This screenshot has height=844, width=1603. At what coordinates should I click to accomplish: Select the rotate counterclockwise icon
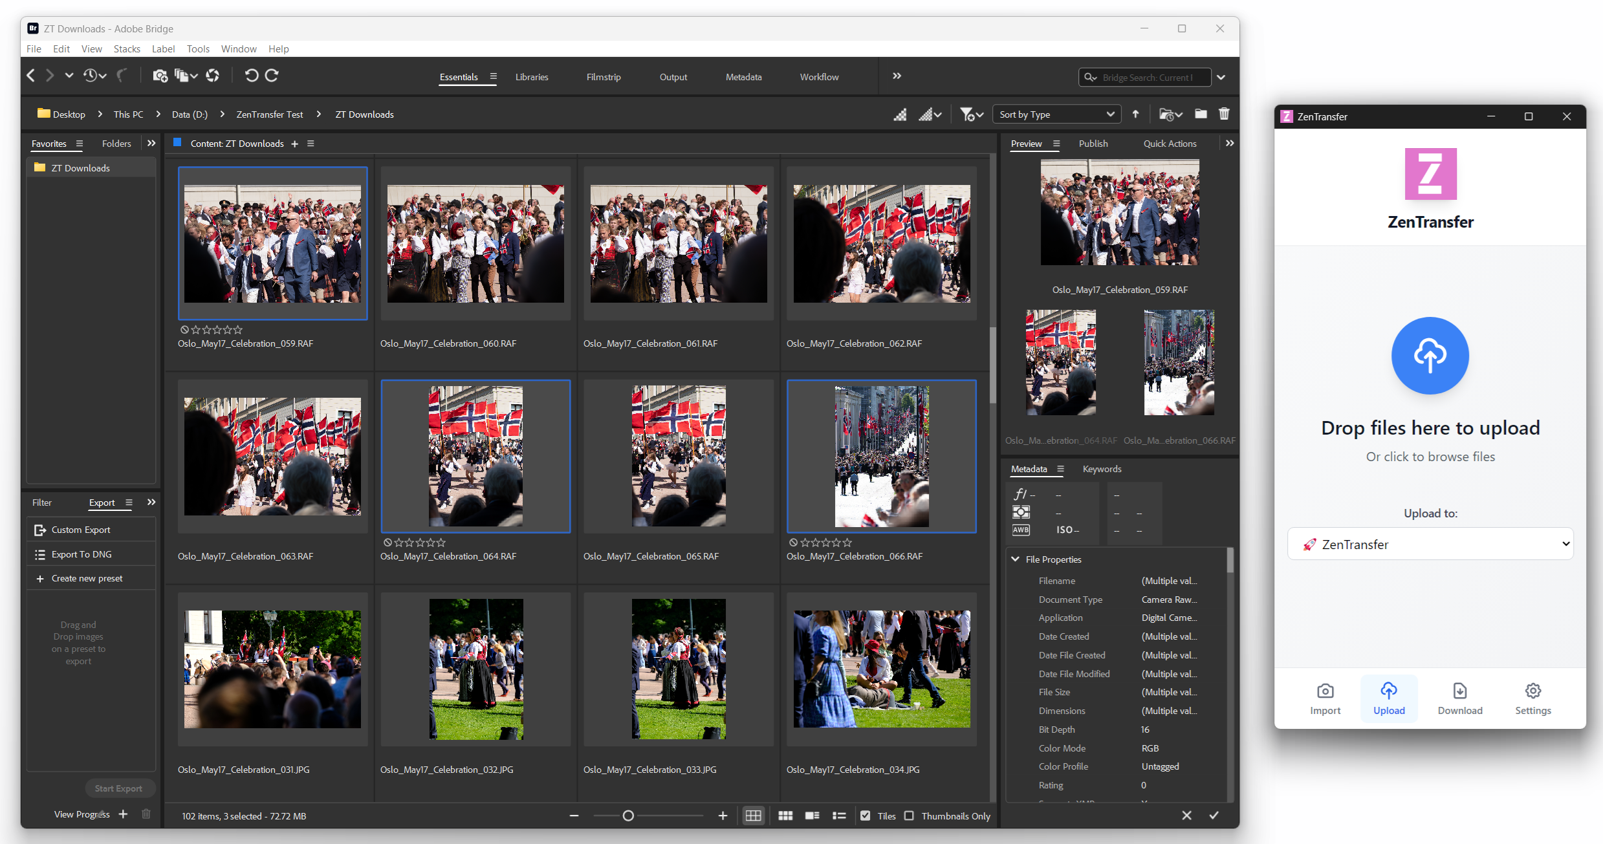252,75
